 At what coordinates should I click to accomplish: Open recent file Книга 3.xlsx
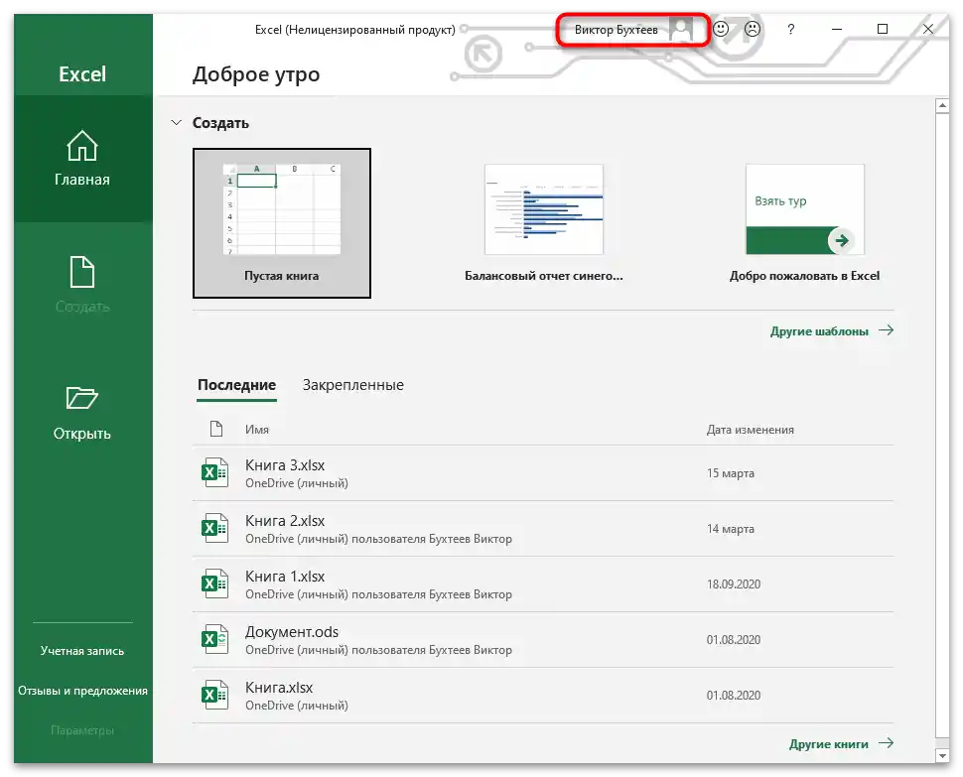click(x=543, y=473)
